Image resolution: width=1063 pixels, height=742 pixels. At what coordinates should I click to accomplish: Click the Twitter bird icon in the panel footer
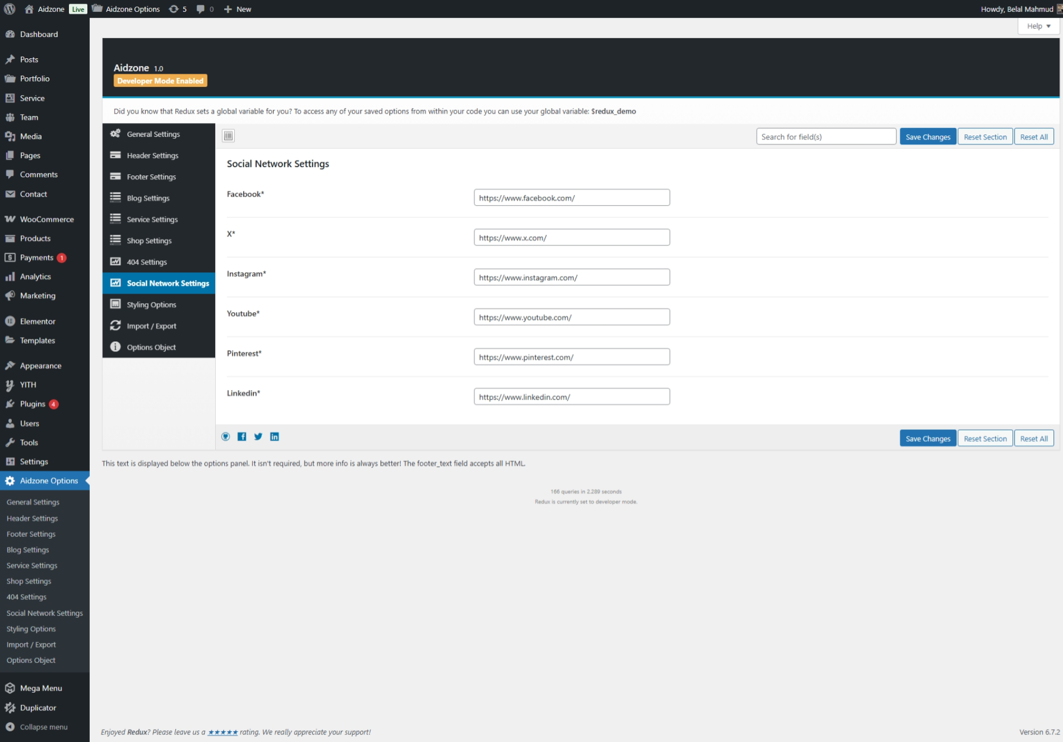click(x=258, y=437)
